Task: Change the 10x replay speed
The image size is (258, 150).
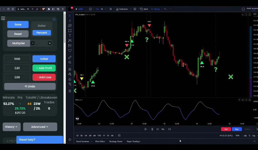Action: (x=163, y=129)
